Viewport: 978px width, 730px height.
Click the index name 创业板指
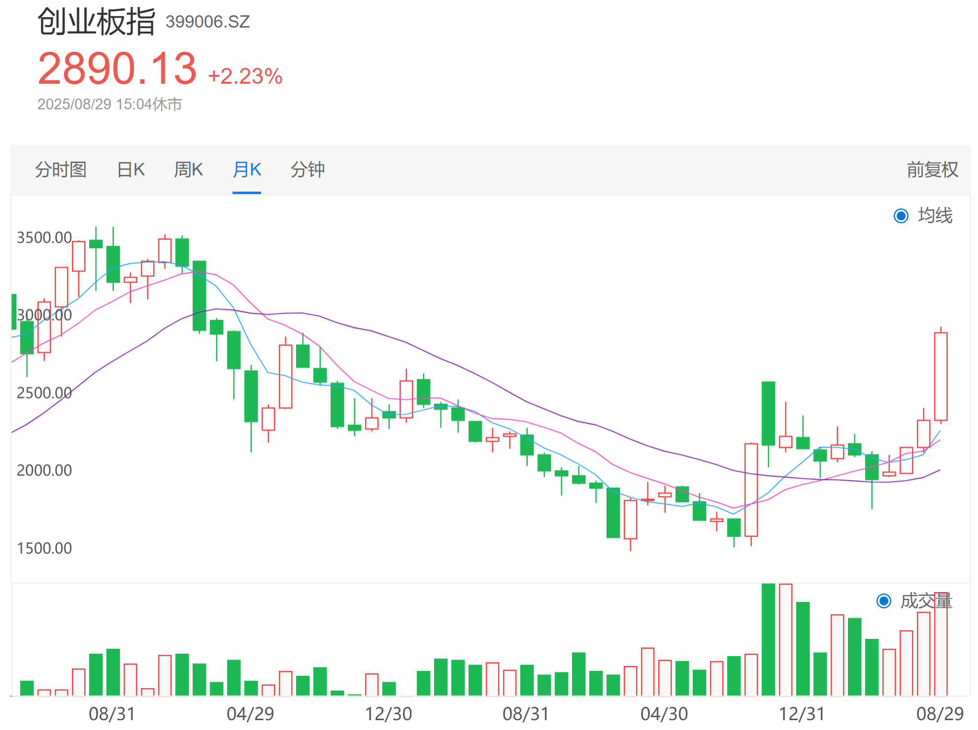pyautogui.click(x=97, y=22)
